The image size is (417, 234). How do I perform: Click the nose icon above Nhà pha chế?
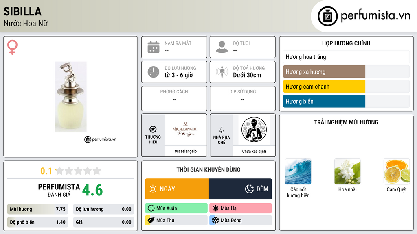[221, 129]
